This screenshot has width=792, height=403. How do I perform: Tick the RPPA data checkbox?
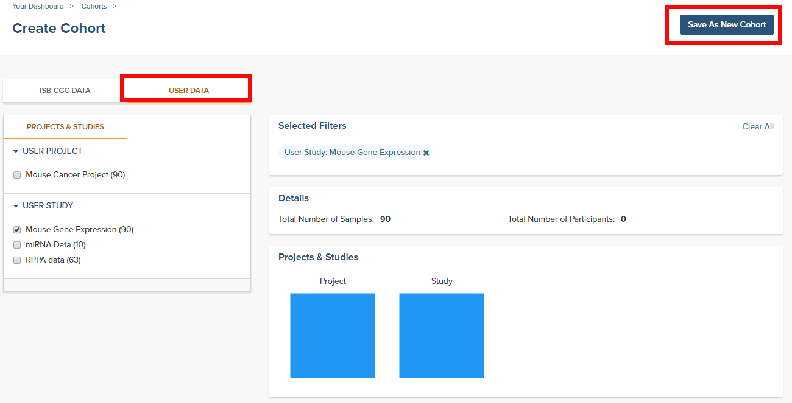click(x=17, y=260)
